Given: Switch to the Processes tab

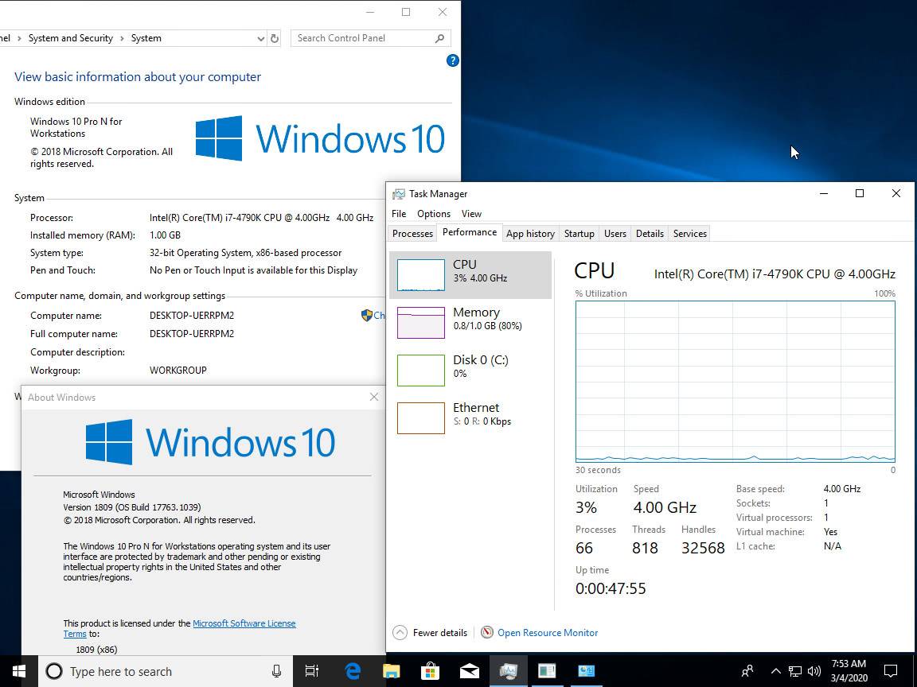Looking at the screenshot, I should [412, 234].
